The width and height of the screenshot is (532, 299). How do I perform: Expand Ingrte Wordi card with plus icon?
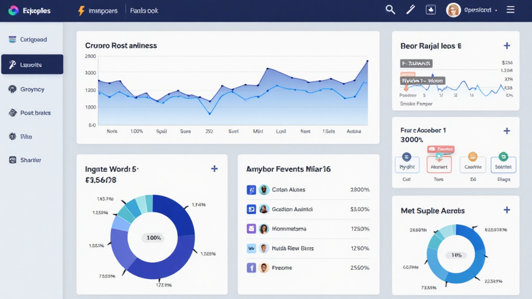coord(214,169)
